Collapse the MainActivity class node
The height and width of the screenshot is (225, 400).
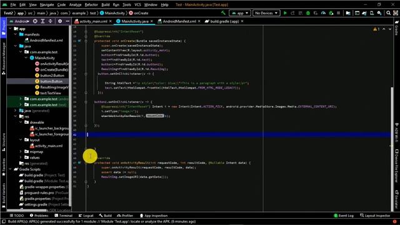pos(26,57)
